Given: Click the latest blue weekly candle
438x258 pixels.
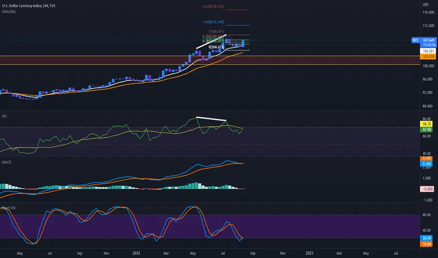Looking at the screenshot, I should (x=243, y=43).
